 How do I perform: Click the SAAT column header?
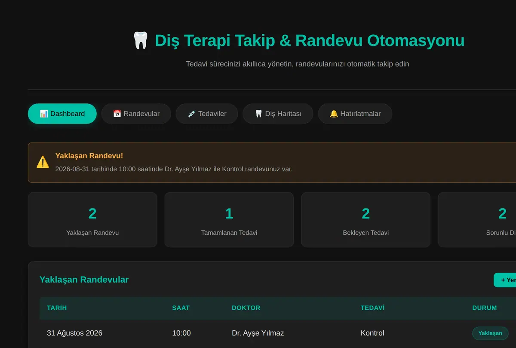[x=181, y=308]
